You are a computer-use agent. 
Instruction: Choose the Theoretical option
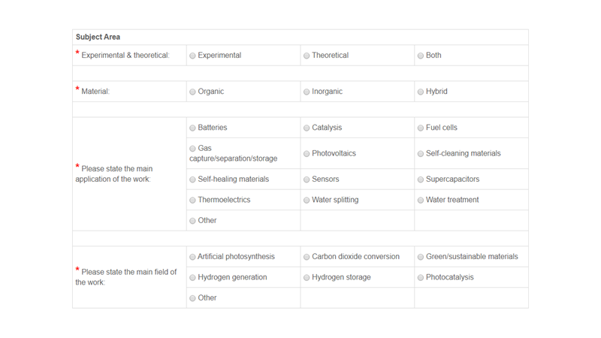tap(307, 56)
